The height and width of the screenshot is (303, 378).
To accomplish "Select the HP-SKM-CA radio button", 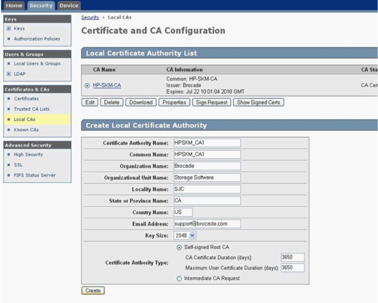I will click(87, 86).
